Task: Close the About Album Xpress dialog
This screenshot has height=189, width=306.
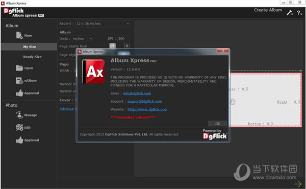Action: click(223, 51)
